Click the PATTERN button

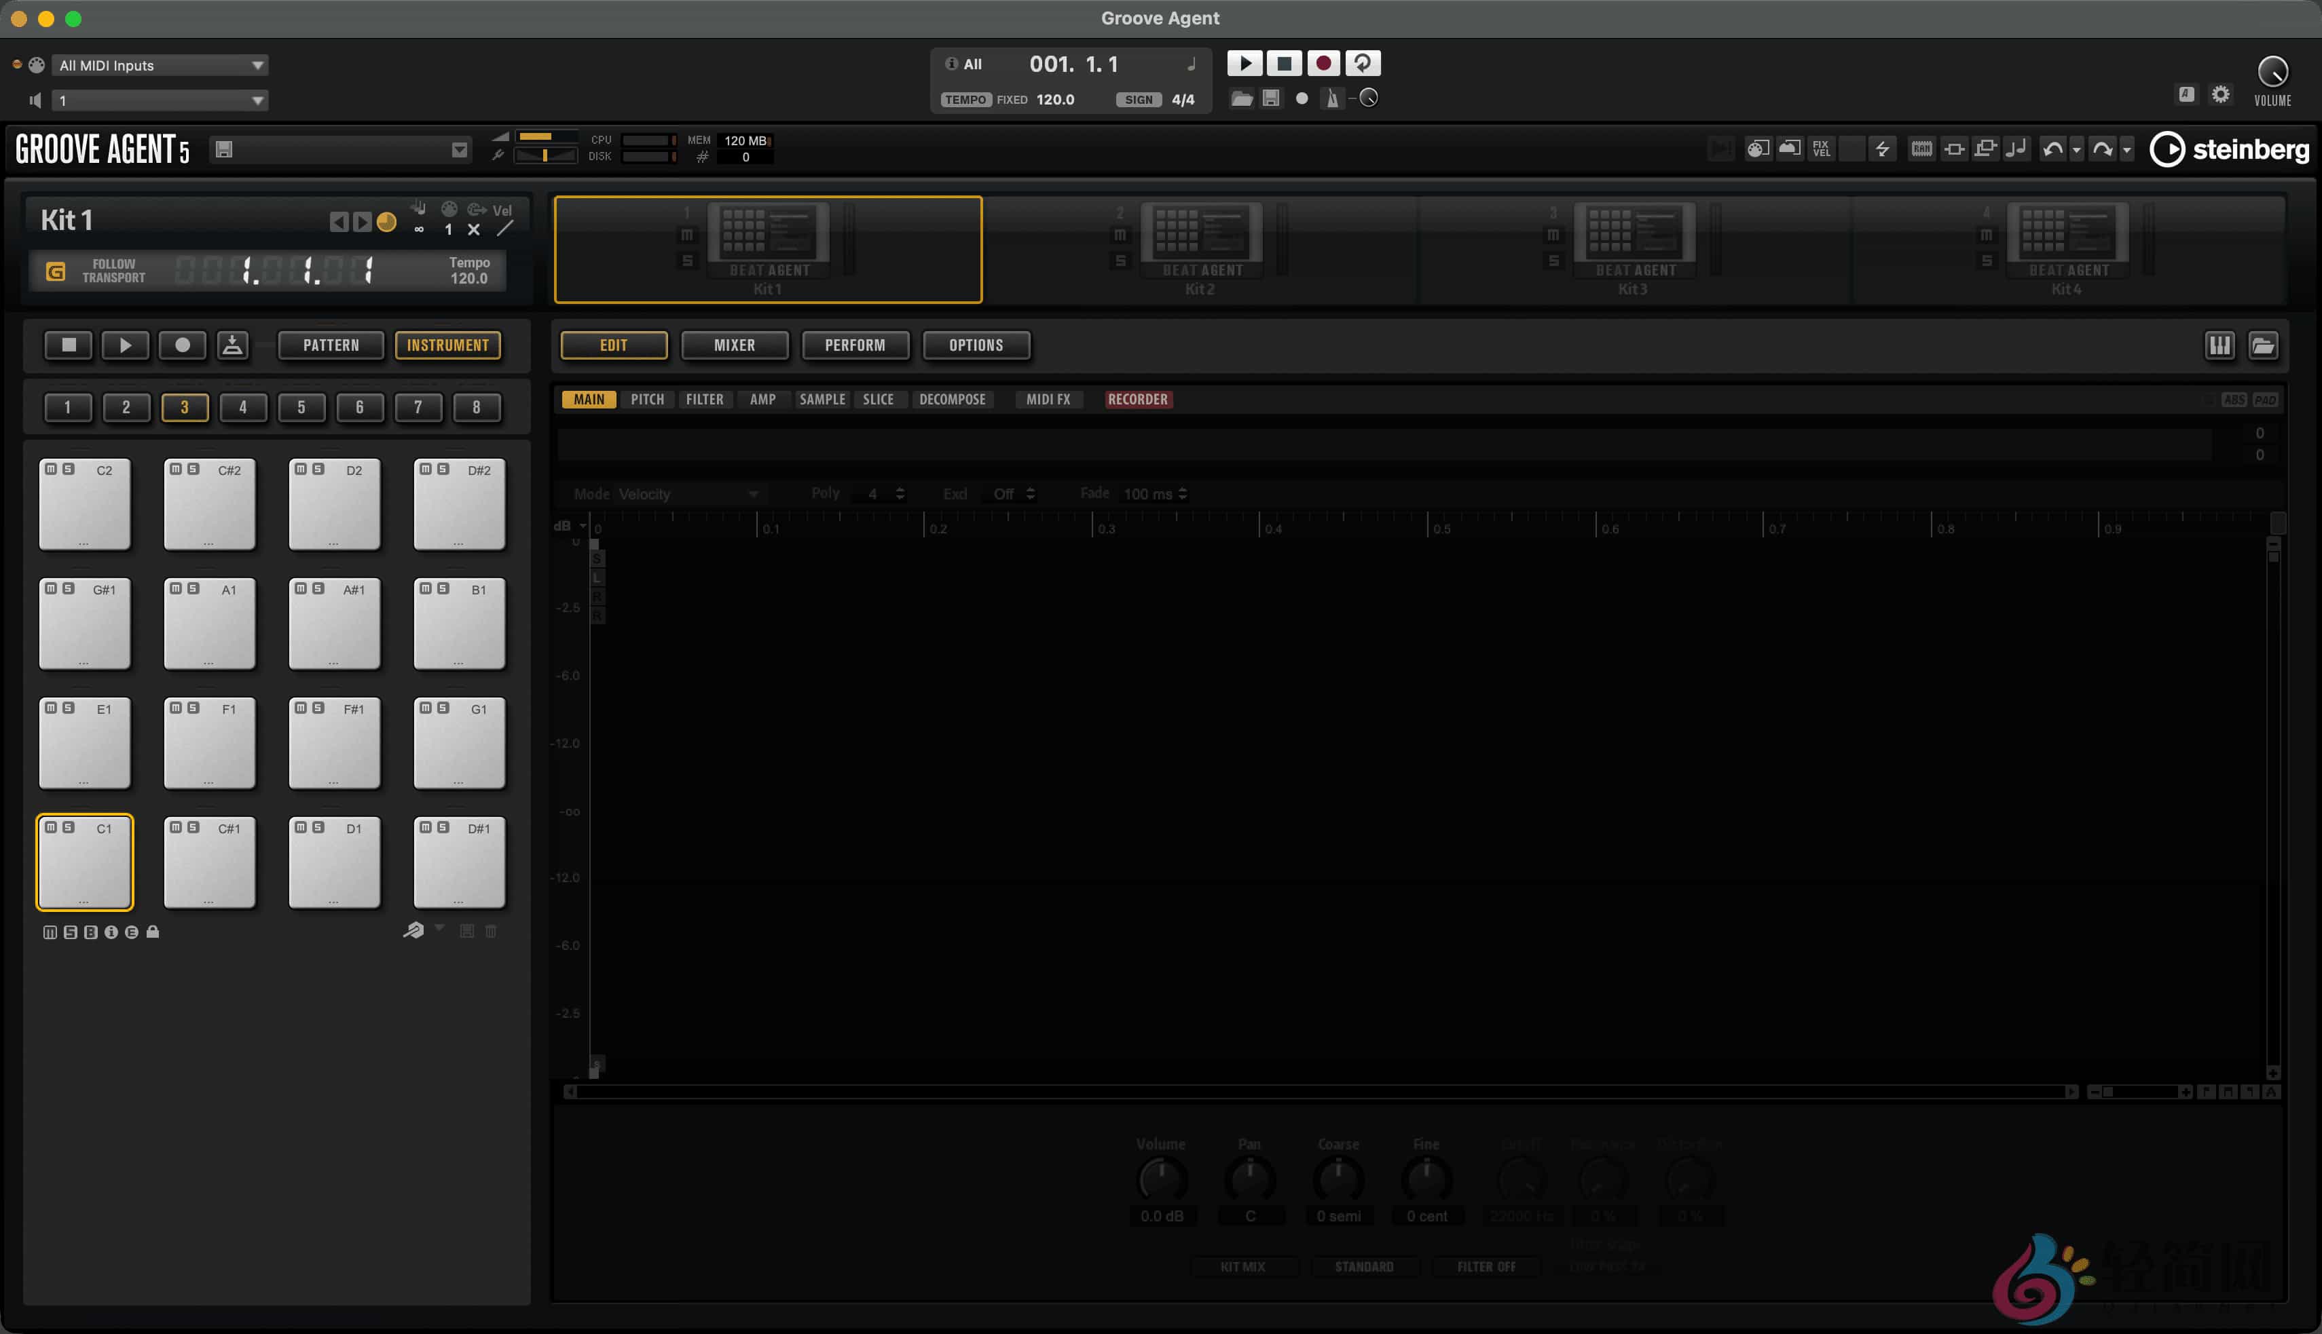tap(331, 345)
